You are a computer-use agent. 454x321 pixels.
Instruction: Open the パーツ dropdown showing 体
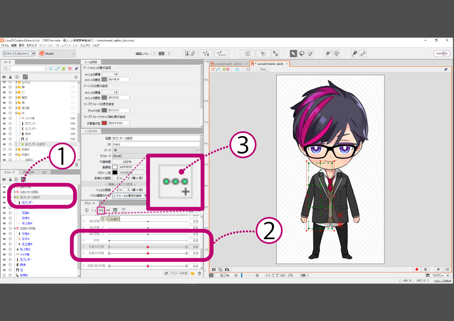(156, 150)
